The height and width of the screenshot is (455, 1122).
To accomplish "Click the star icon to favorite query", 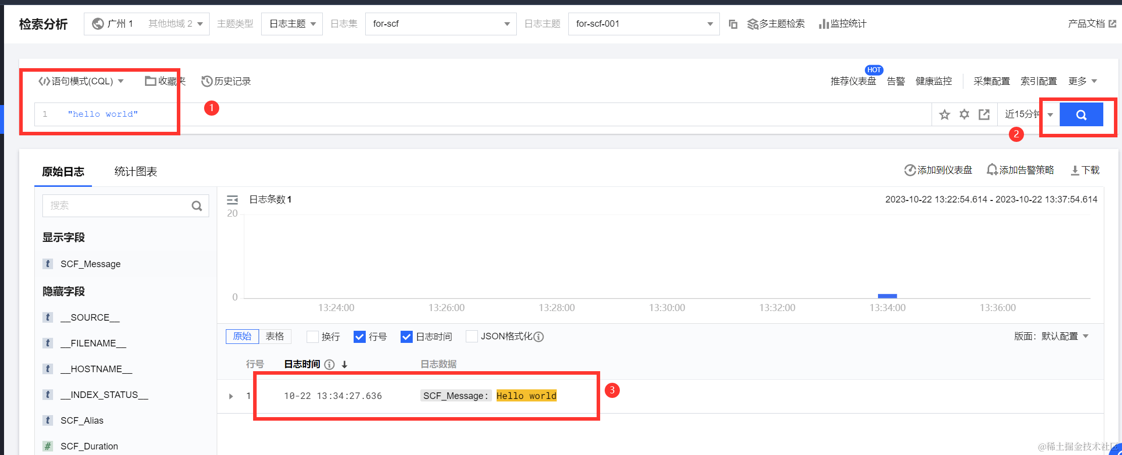I will click(x=944, y=115).
